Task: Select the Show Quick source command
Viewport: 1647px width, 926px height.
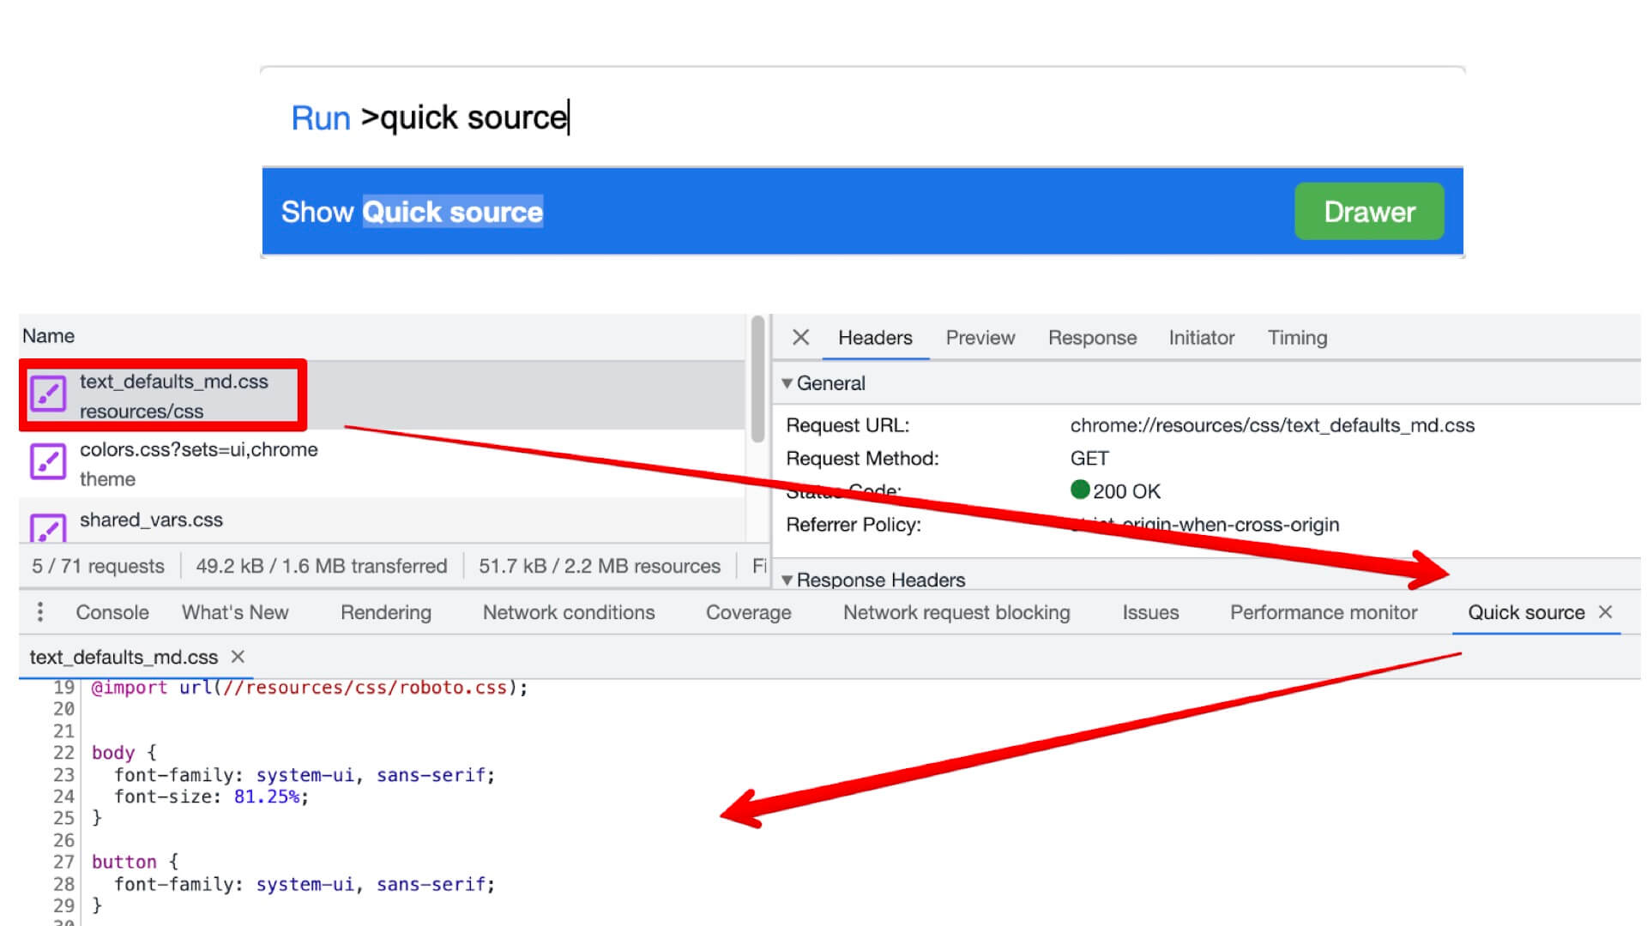Action: 412,211
